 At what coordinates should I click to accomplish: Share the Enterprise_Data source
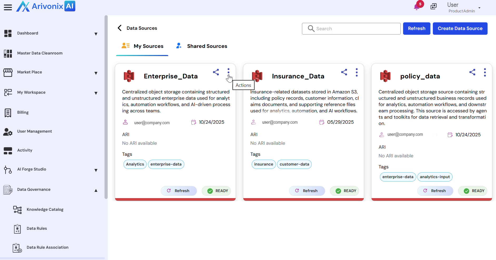(x=216, y=72)
